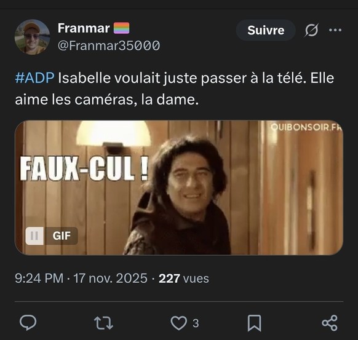Click the GIF label badge
The height and width of the screenshot is (340, 358).
coord(62,235)
